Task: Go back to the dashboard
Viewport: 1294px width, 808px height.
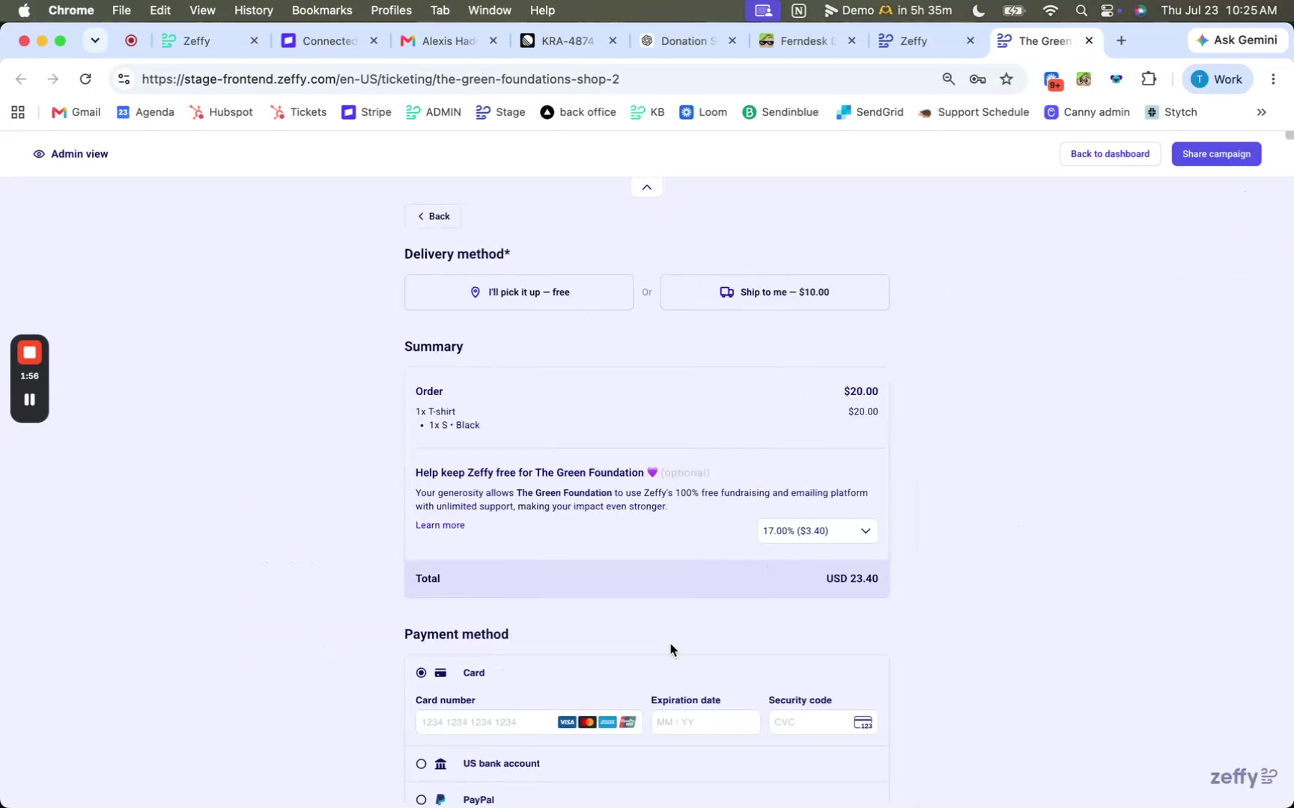Action: pyautogui.click(x=1110, y=154)
